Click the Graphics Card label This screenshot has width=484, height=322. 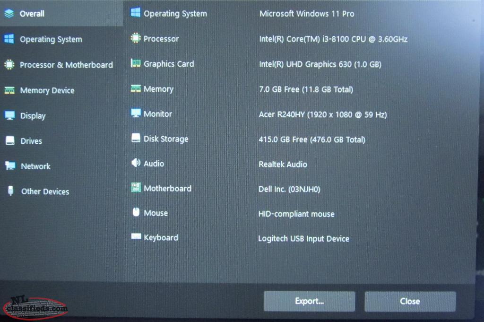pyautogui.click(x=169, y=64)
